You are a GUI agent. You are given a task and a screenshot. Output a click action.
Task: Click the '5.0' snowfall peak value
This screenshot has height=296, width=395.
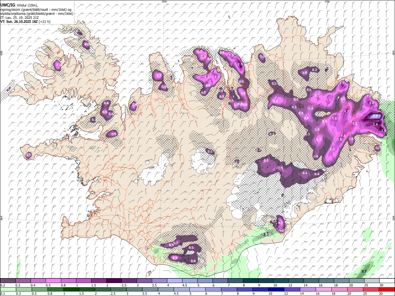coord(376,116)
